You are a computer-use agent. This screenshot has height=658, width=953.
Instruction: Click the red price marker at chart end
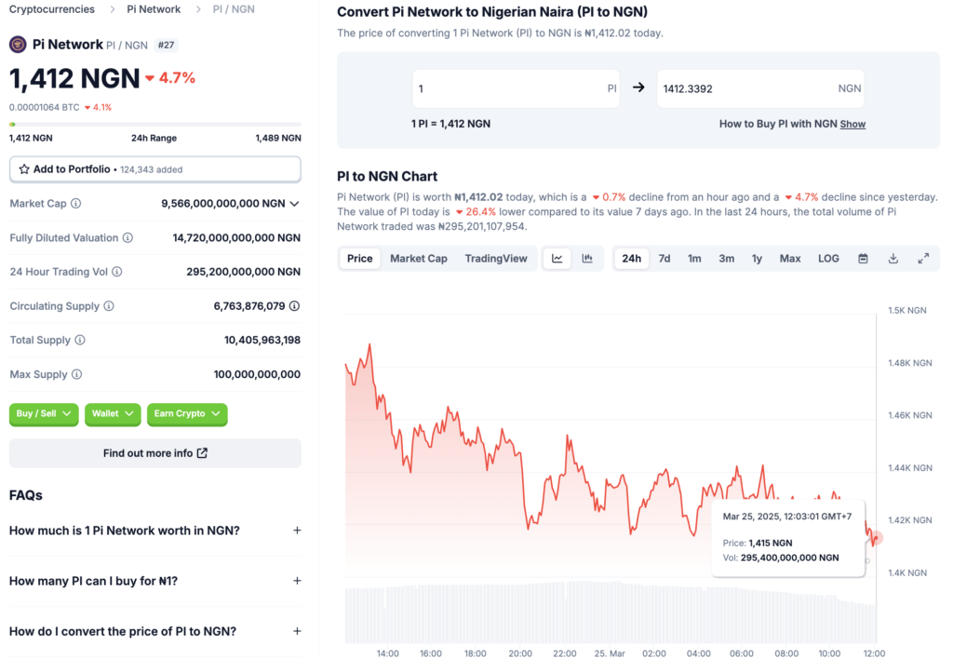(877, 538)
